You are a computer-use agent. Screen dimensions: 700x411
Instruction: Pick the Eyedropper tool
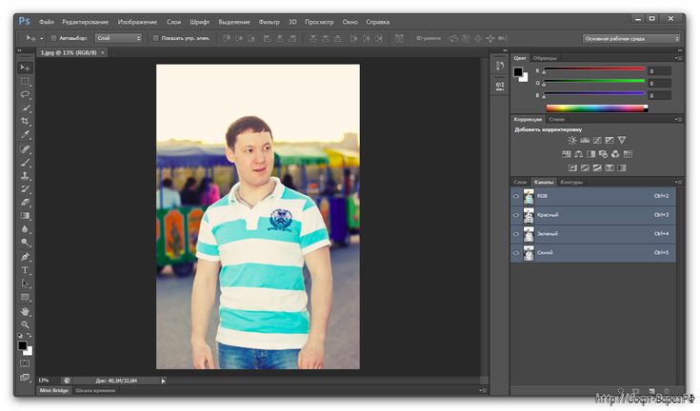(x=26, y=135)
